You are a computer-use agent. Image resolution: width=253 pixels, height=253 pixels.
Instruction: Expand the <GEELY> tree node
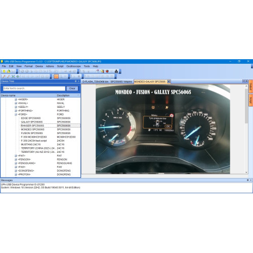click(16, 107)
